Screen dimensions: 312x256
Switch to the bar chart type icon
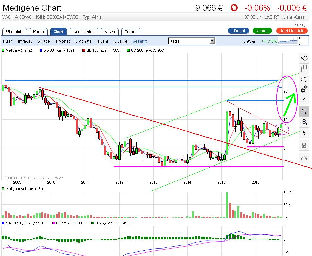[x=304, y=68]
